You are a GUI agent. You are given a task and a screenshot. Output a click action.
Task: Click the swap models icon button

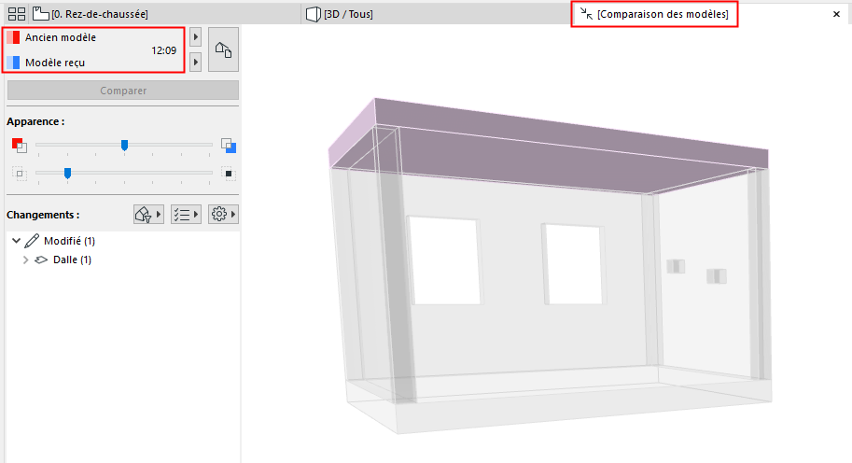point(223,50)
